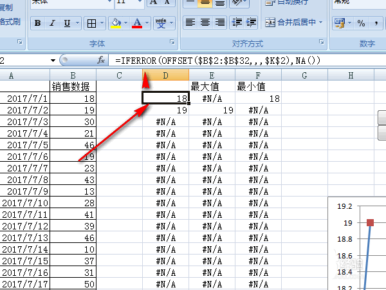Click the insert function fx button

[x=101, y=60]
